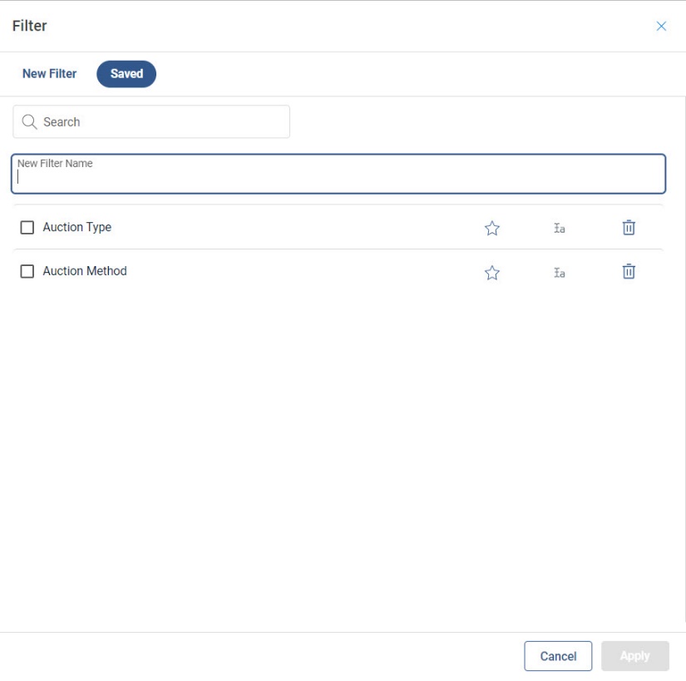Image resolution: width=686 pixels, height=681 pixels.
Task: Select the Auction Method filter label
Action: point(85,271)
